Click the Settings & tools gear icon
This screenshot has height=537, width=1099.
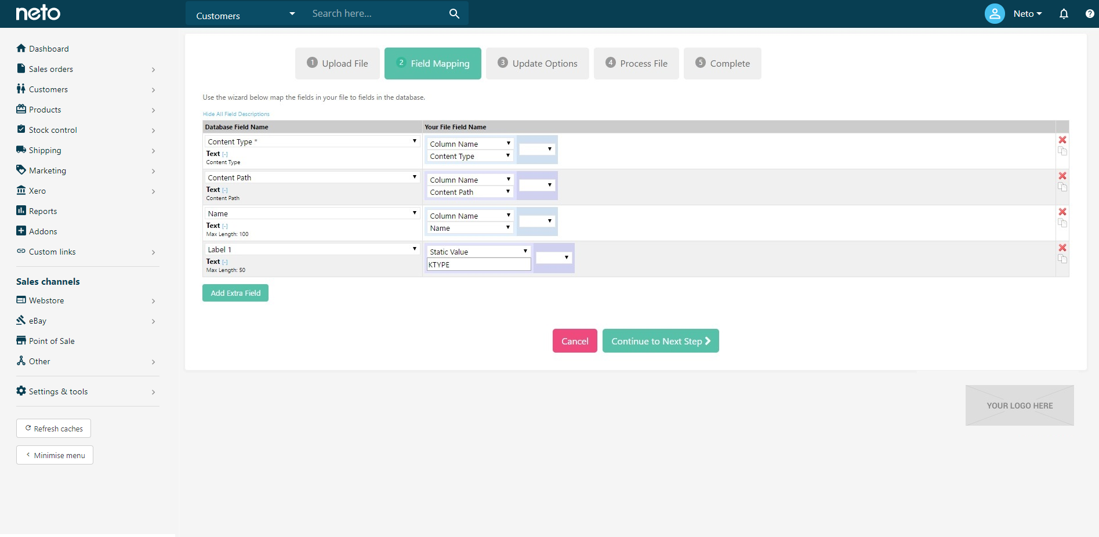coord(21,391)
